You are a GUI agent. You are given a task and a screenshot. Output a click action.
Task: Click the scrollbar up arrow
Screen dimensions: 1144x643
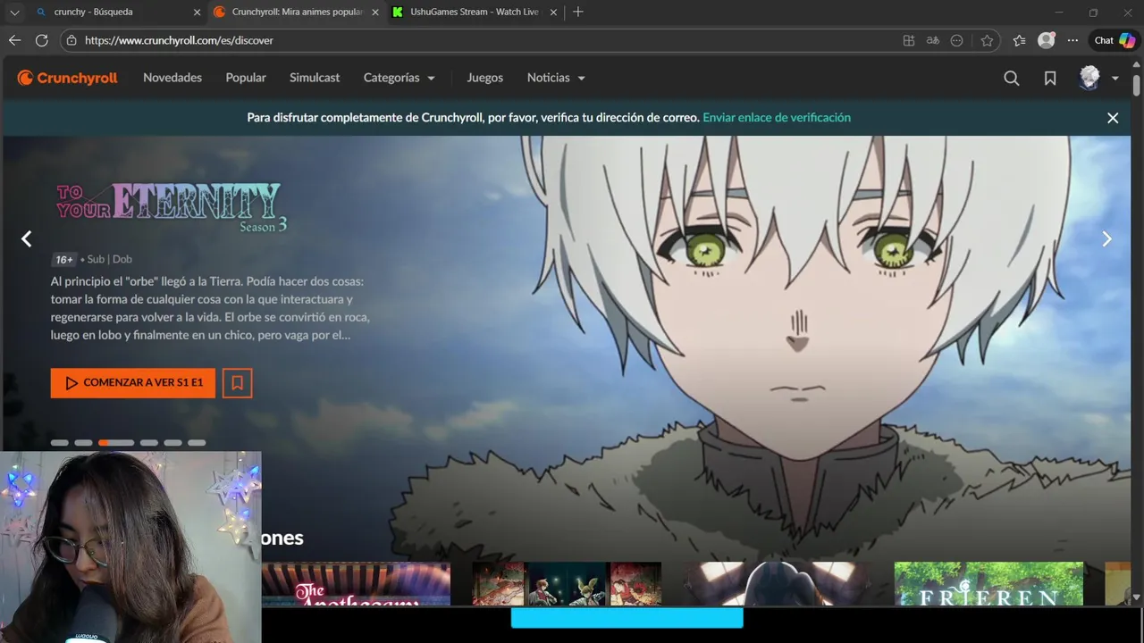click(1137, 64)
